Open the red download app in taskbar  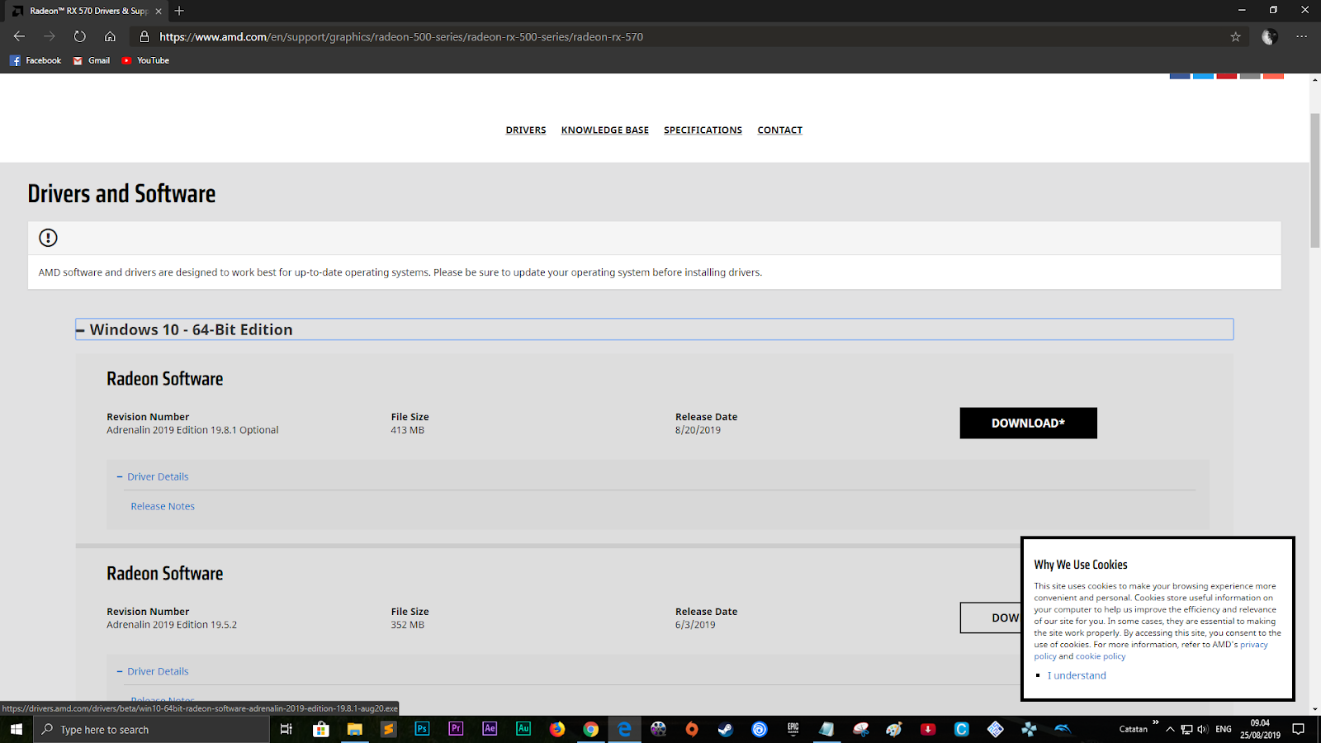pos(928,729)
